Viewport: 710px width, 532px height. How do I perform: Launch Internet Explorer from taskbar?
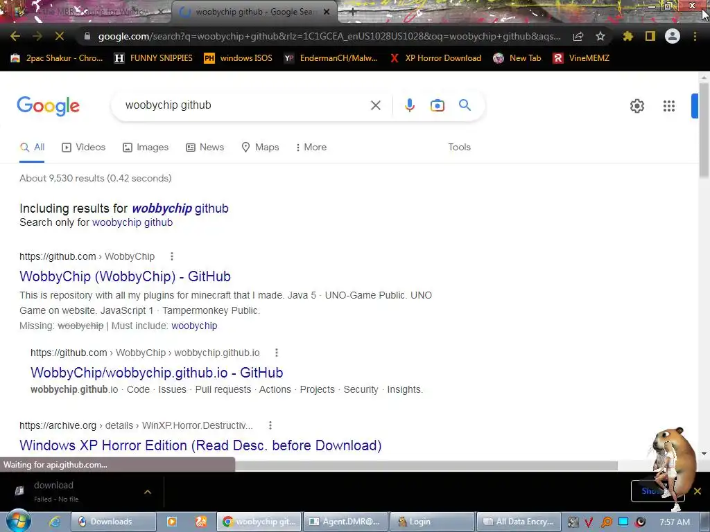(55, 522)
